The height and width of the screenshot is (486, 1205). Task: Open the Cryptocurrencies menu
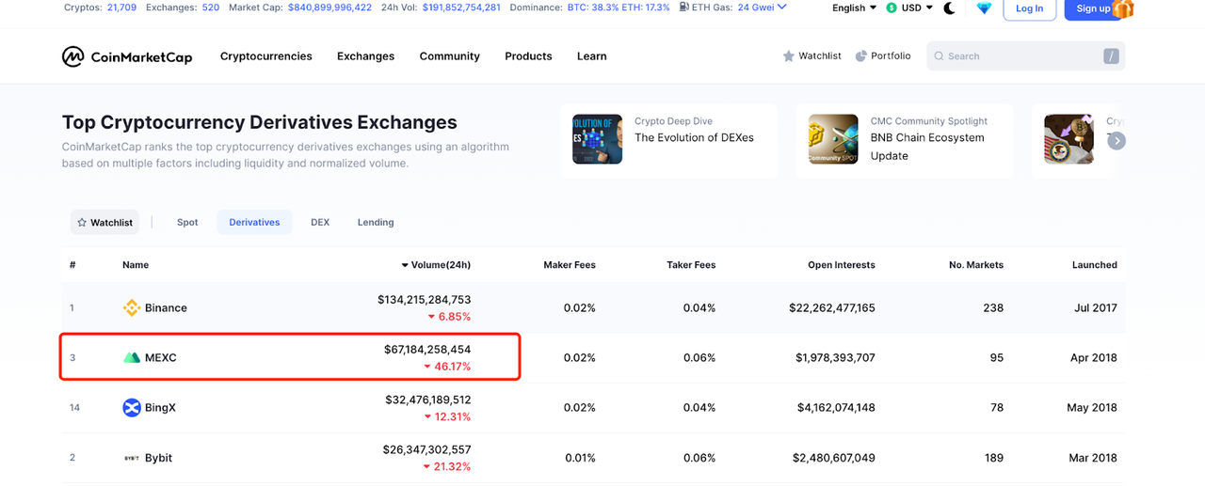pos(266,56)
